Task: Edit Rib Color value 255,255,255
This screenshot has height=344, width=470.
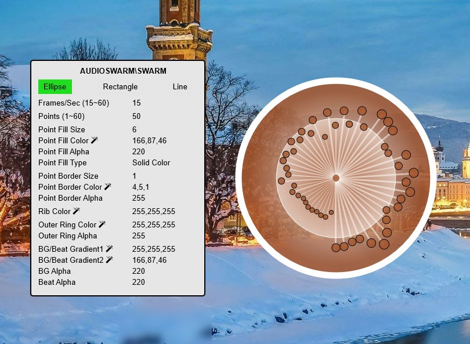Action: click(153, 211)
